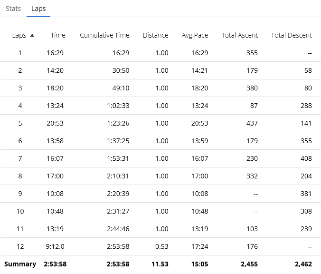Select lap 1 row with 16:29 time
The image size is (321, 274).
tap(160, 53)
